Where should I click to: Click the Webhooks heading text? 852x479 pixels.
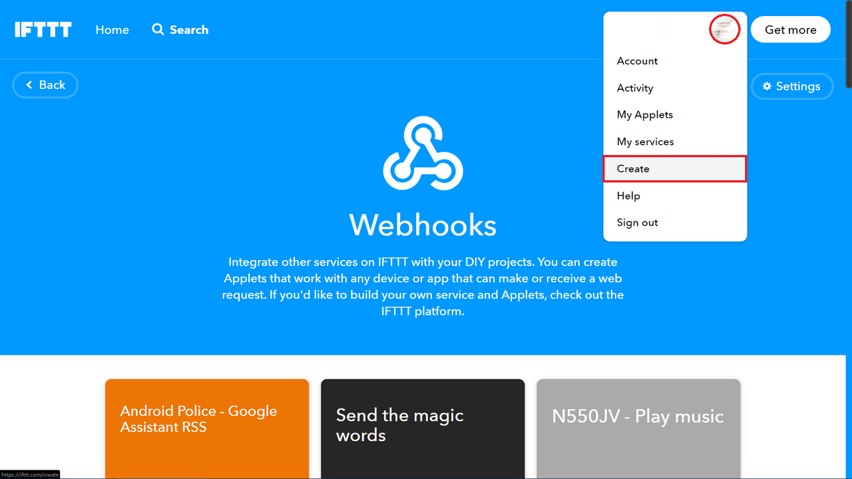[423, 225]
